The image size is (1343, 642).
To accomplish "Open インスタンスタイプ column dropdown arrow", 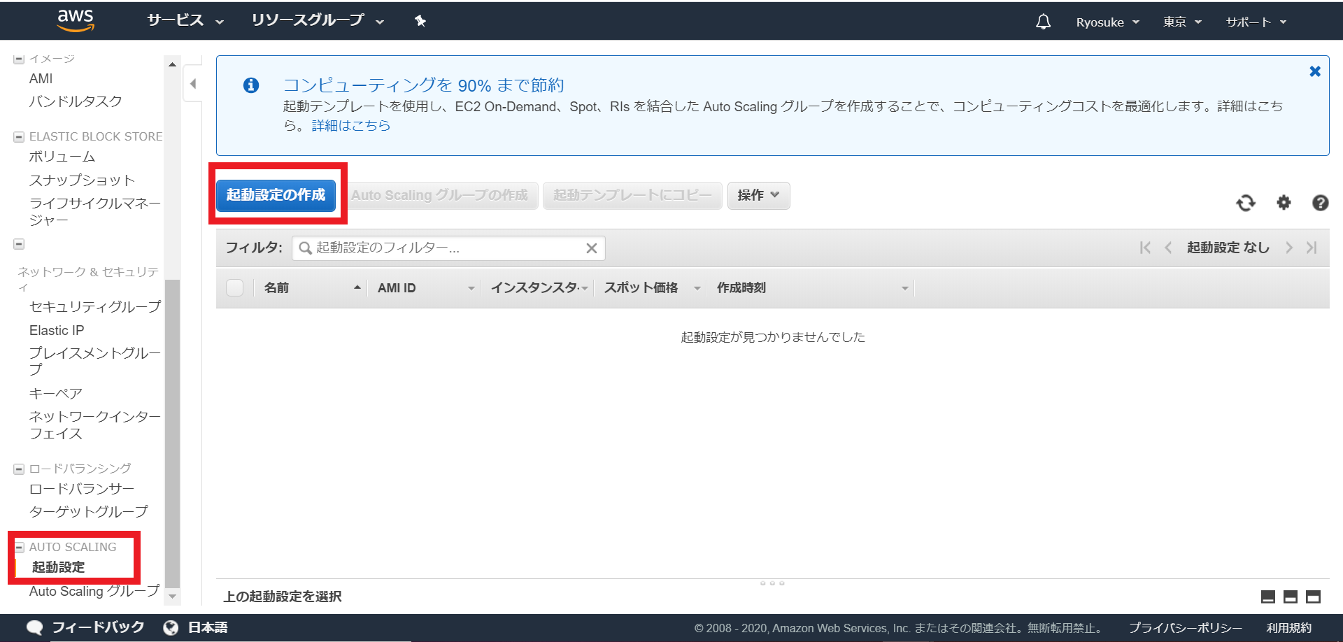I will 585,288.
